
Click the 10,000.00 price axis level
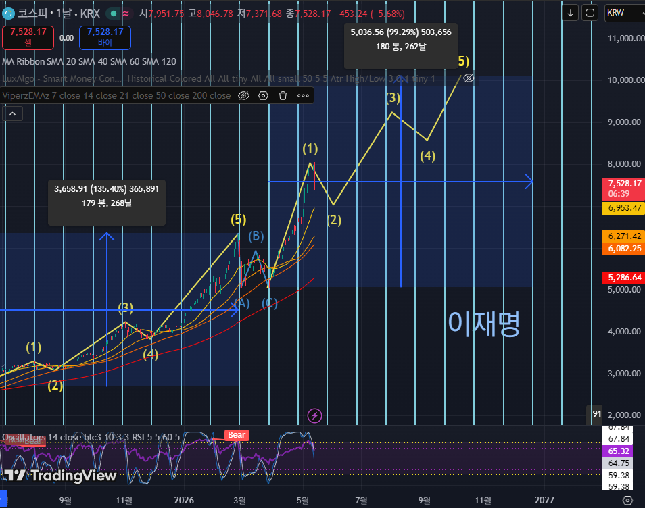[x=626, y=80]
